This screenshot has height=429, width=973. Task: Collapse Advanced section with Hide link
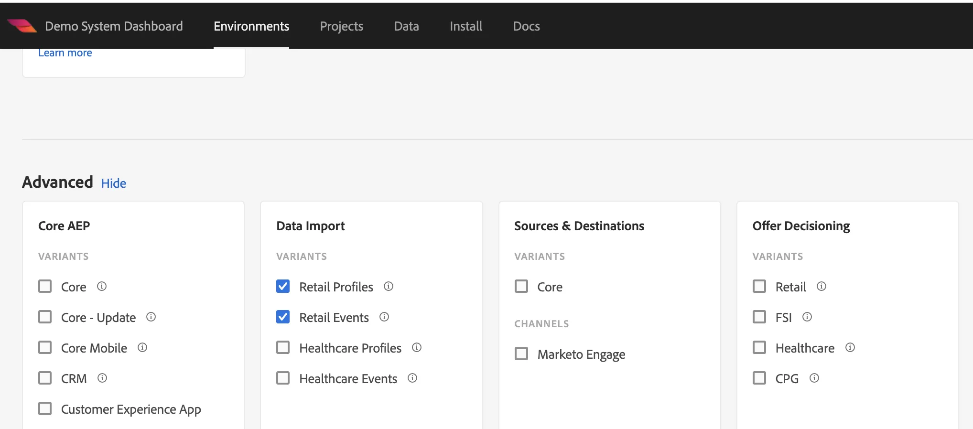pyautogui.click(x=114, y=183)
